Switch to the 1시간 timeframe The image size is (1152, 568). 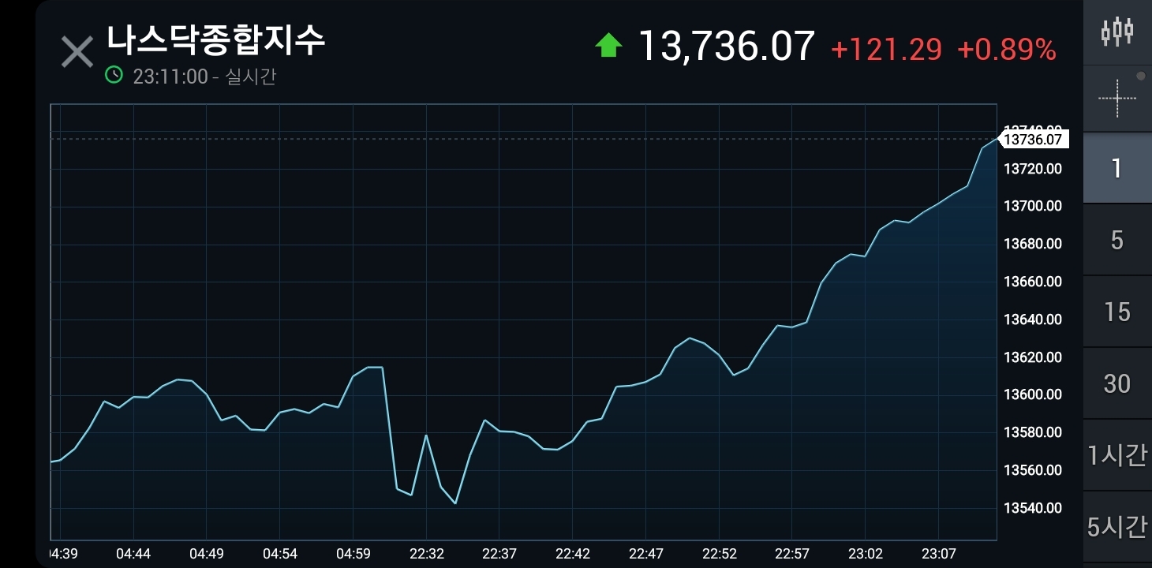[1116, 455]
